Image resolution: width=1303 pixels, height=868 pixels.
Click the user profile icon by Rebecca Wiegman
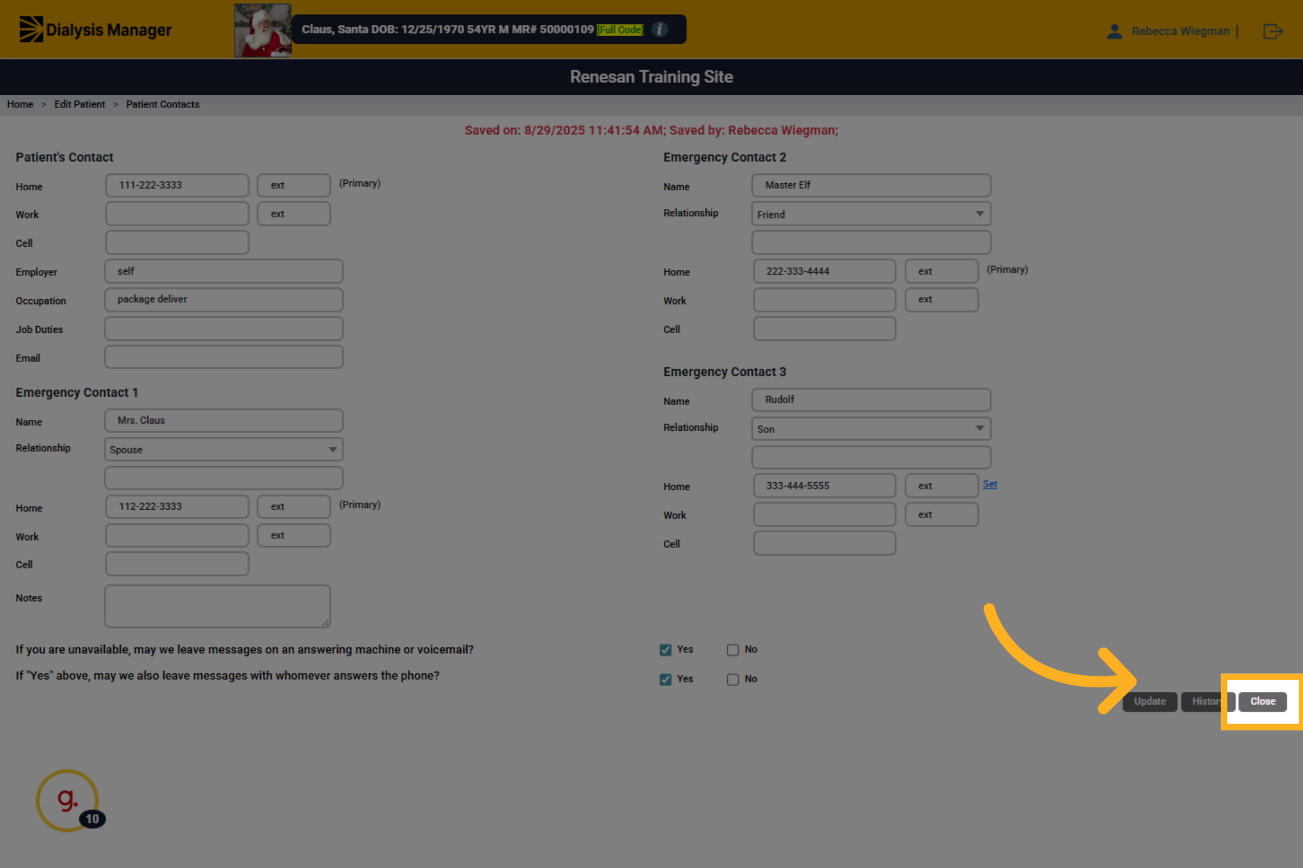(1115, 31)
